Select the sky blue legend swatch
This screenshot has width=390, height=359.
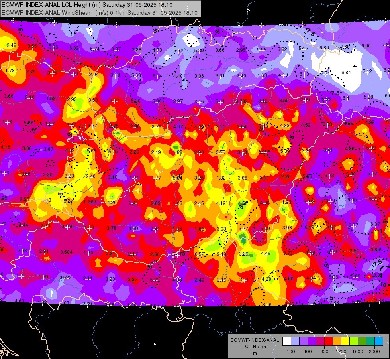click(x=379, y=341)
